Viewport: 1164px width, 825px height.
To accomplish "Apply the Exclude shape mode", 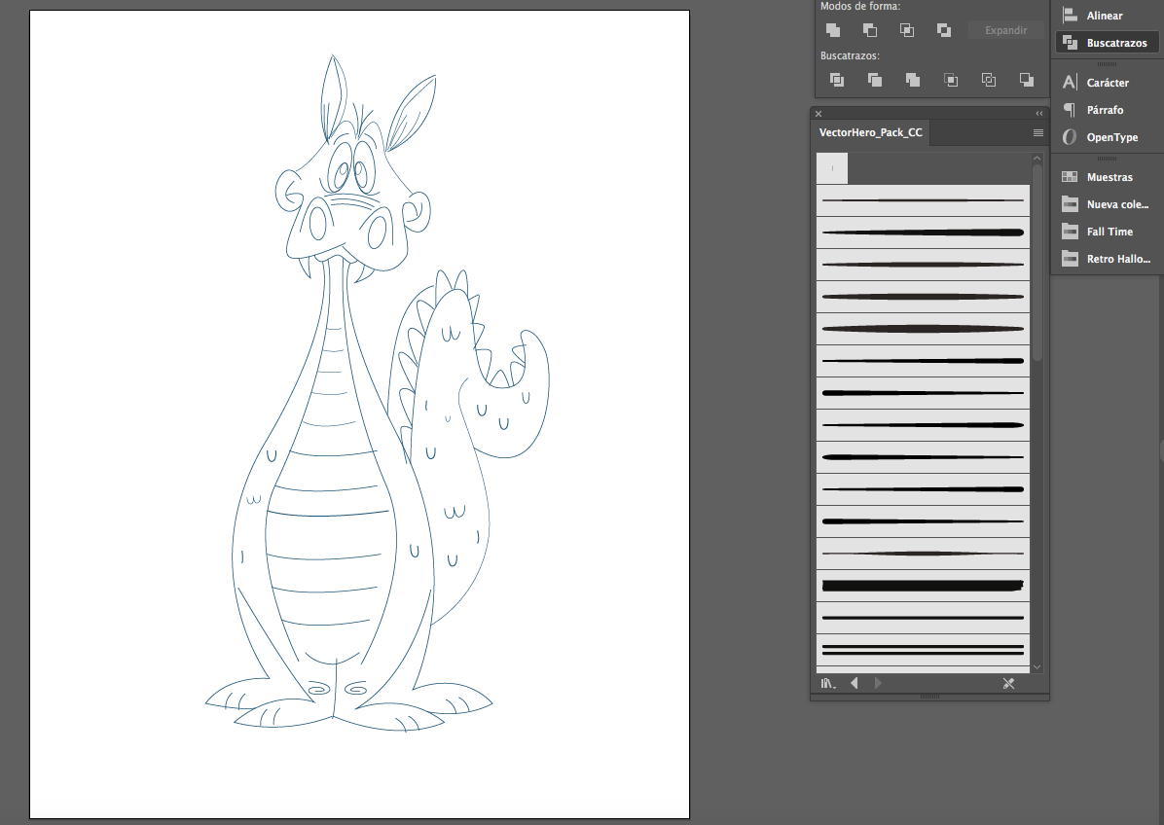I will 943,30.
